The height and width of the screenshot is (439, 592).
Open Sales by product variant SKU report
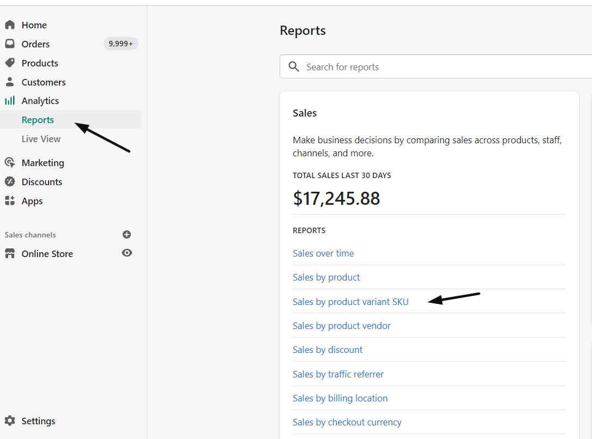tap(350, 302)
